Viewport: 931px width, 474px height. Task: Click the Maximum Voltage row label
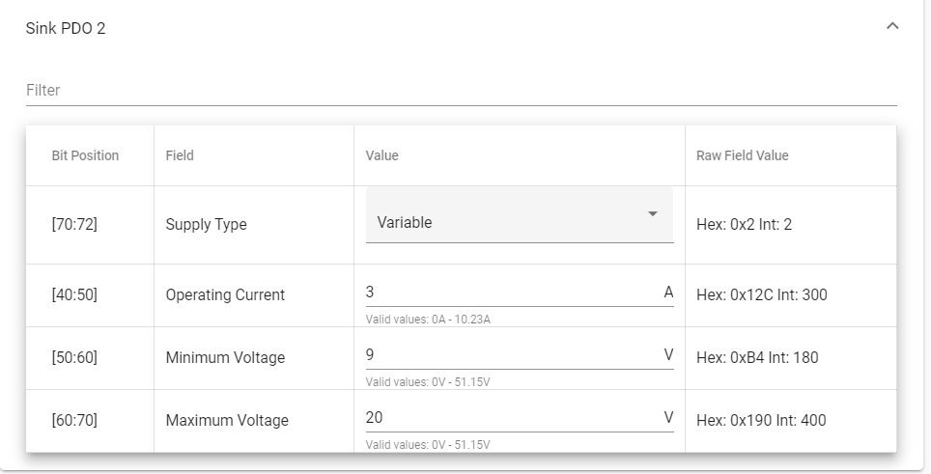(227, 421)
